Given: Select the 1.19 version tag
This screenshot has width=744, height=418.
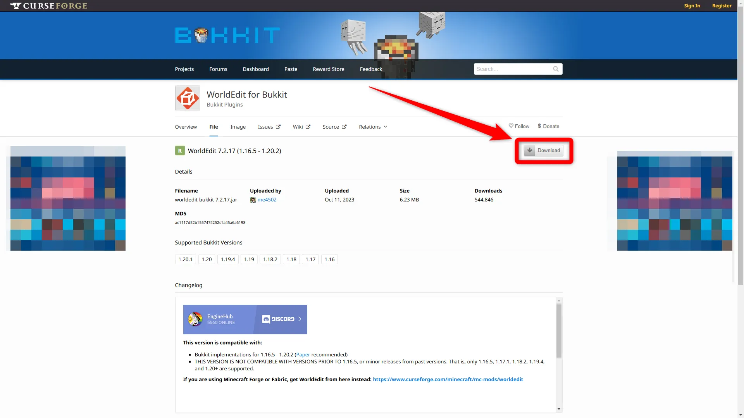Looking at the screenshot, I should (249, 259).
